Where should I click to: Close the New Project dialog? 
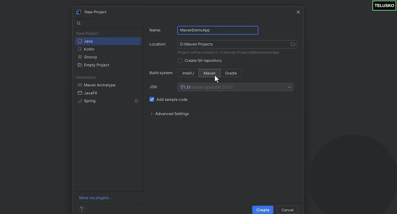[x=298, y=12]
